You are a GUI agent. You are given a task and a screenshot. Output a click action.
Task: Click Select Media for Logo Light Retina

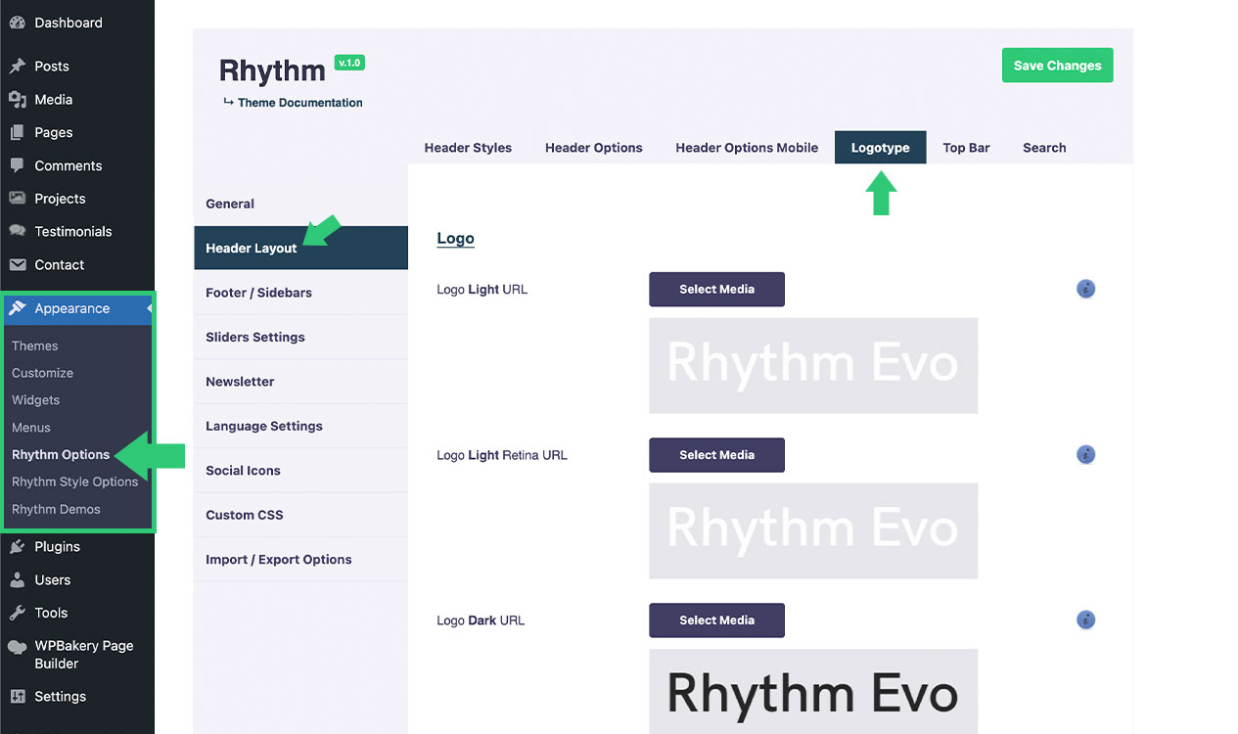(716, 455)
